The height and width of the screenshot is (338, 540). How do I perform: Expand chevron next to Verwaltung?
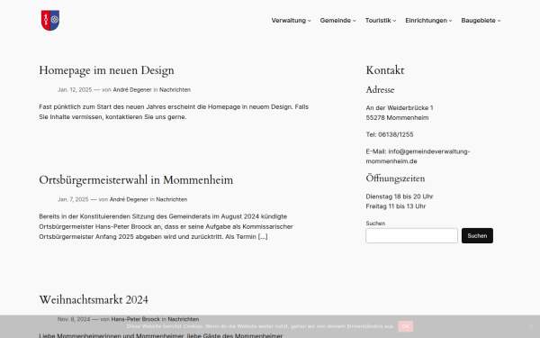coord(310,21)
